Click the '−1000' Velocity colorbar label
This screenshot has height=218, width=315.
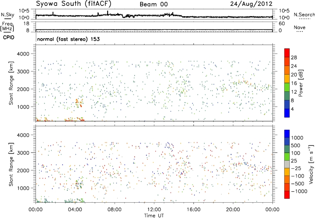[299, 191]
